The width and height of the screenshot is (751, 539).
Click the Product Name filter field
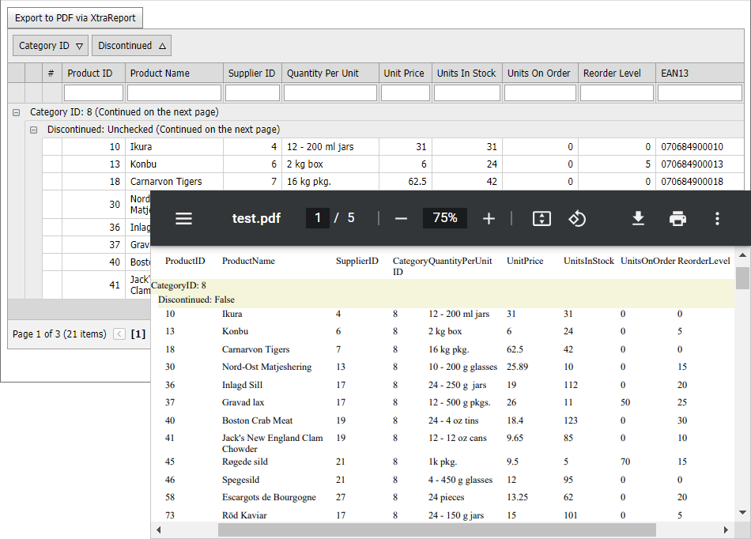tap(174, 93)
